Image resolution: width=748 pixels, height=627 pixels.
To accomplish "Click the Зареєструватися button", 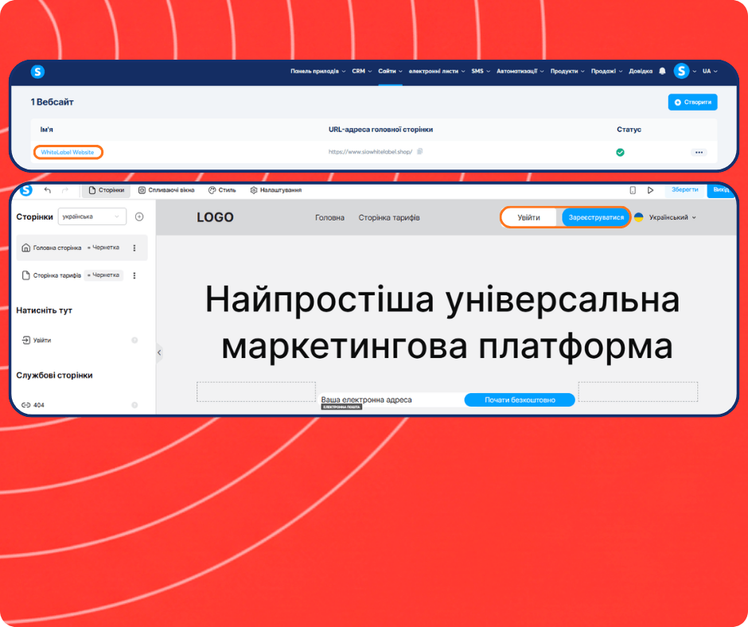I will (x=596, y=217).
